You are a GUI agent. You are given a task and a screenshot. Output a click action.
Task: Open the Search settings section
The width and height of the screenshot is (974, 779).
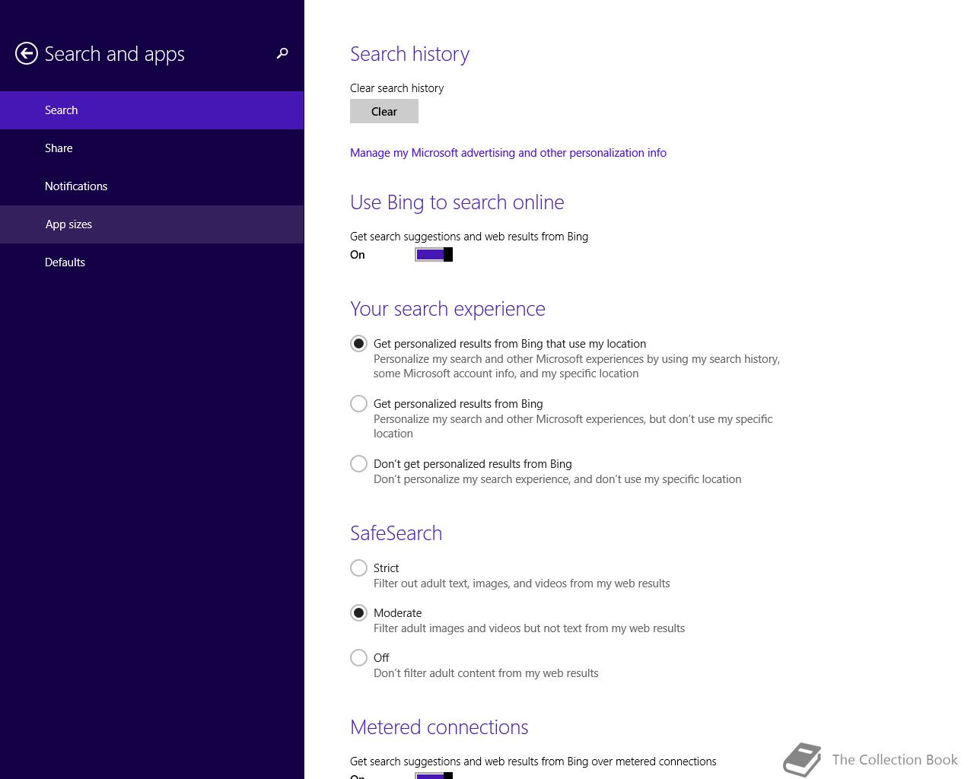pos(62,110)
